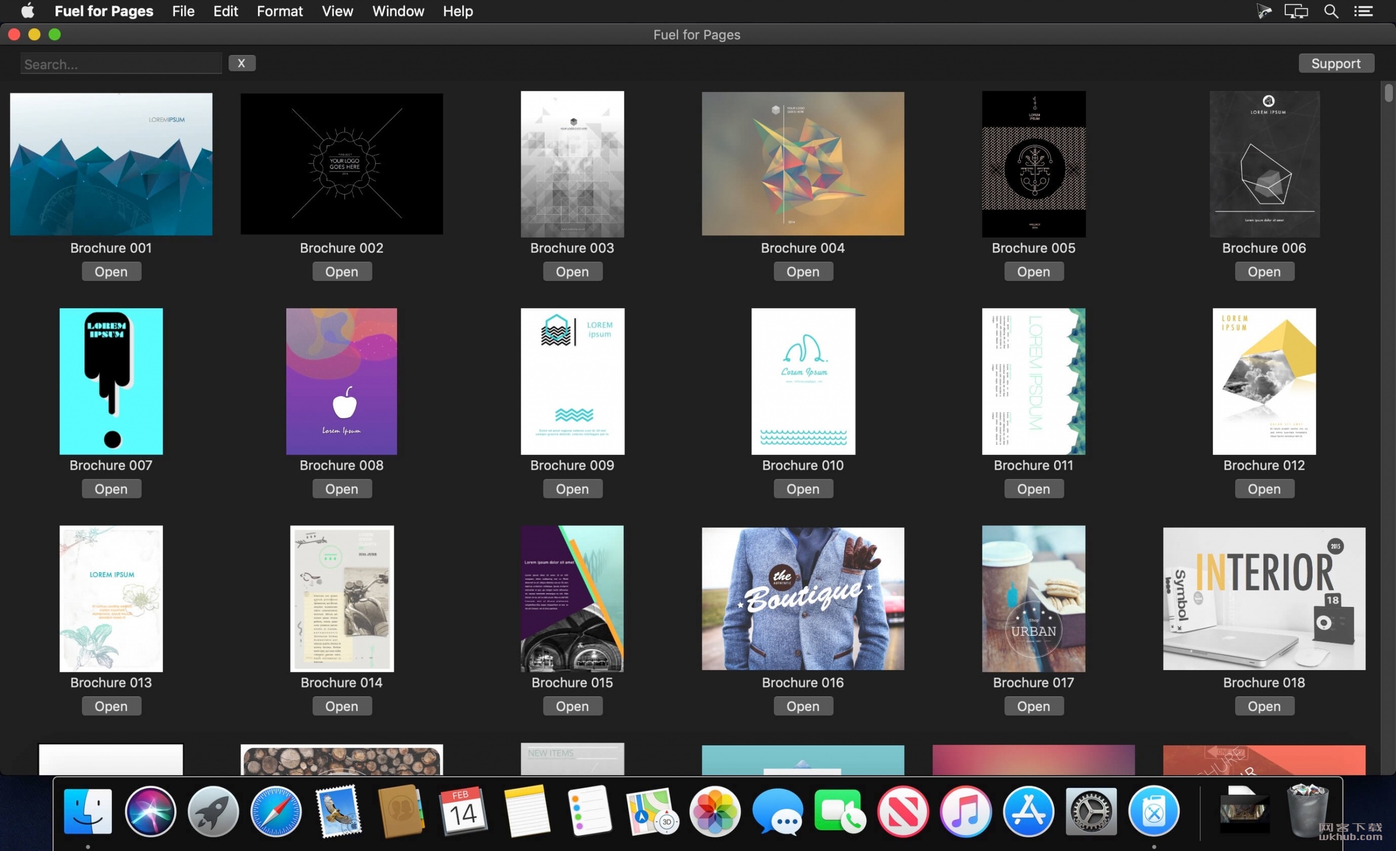The height and width of the screenshot is (851, 1396).
Task: Open Brochure 016 template
Action: click(803, 706)
